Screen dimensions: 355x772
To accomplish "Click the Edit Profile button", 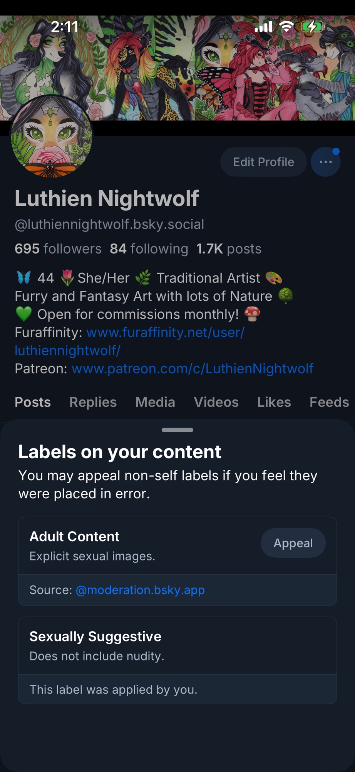I will 263,162.
